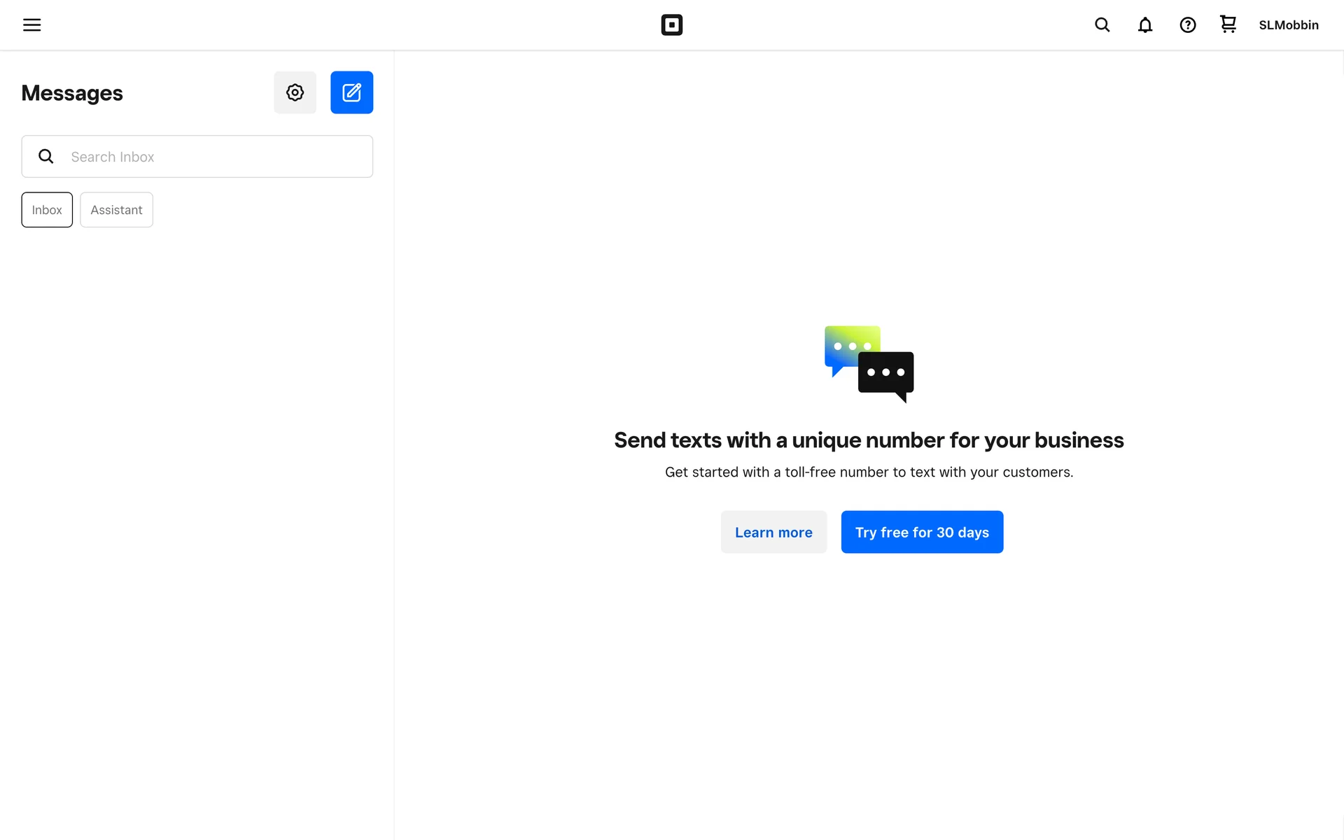Open the notifications bell
The width and height of the screenshot is (1344, 840).
tap(1145, 25)
